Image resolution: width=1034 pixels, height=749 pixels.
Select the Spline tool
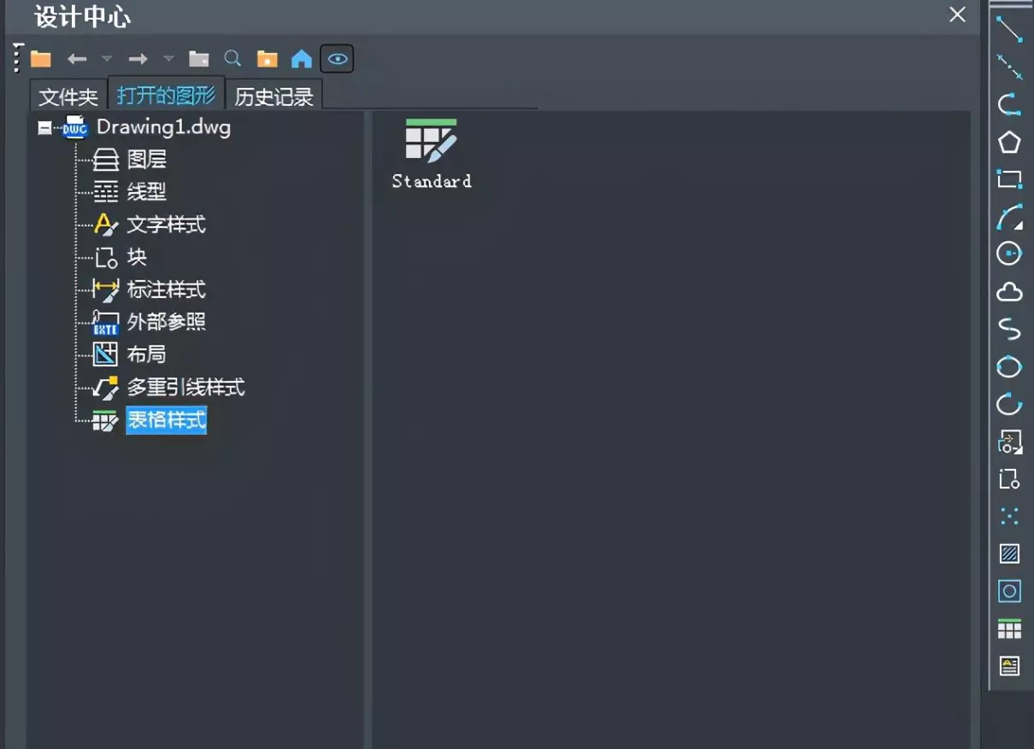(x=1009, y=329)
